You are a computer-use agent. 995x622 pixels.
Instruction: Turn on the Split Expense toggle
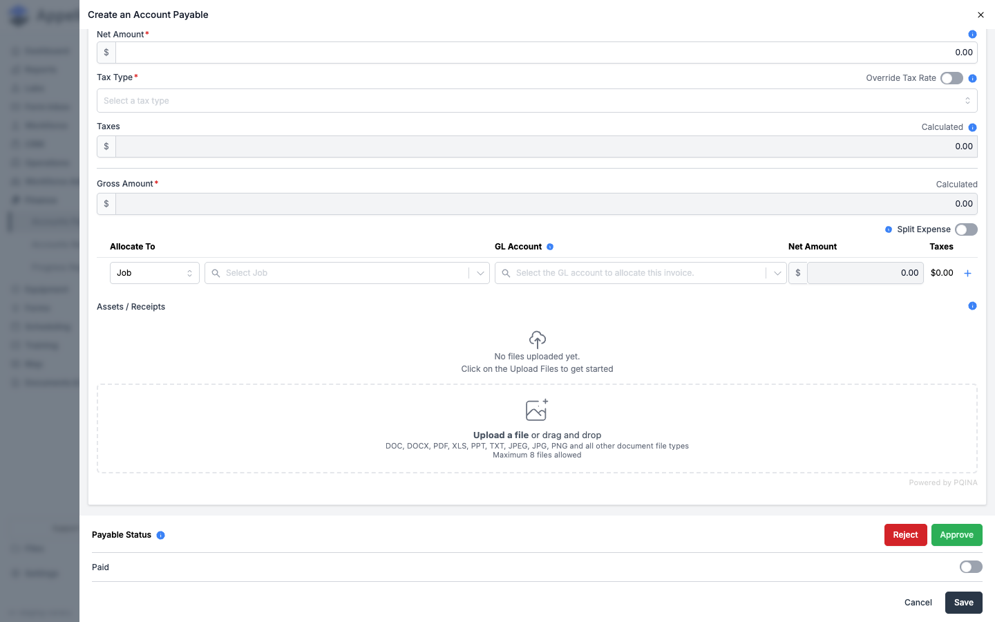pos(966,229)
